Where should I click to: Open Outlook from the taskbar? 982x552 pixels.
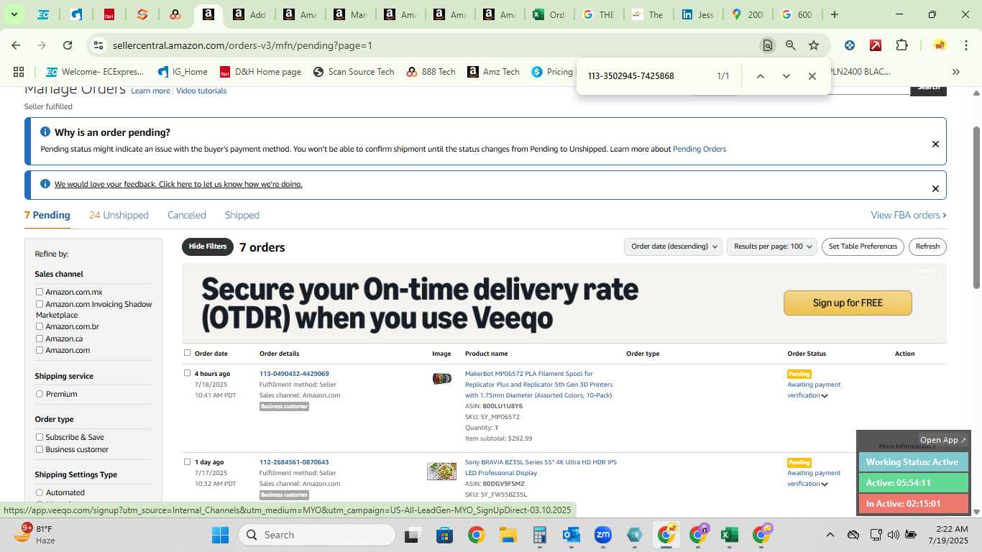click(572, 535)
